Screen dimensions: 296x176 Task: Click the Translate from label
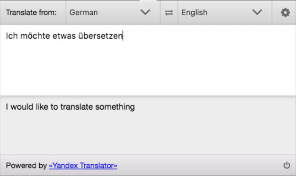click(x=31, y=12)
